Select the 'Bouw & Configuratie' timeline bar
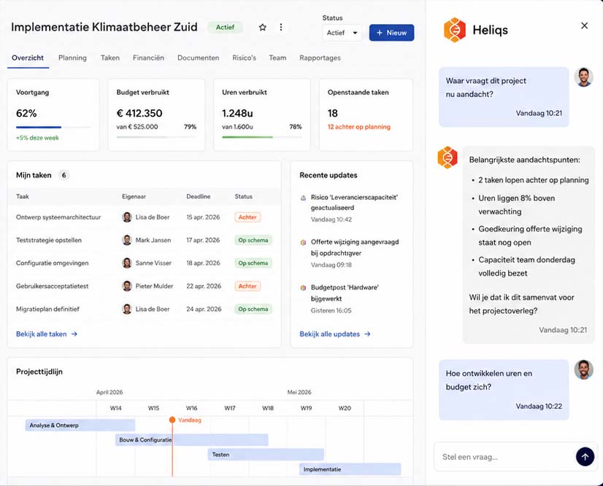603x486 pixels. pyautogui.click(x=191, y=440)
